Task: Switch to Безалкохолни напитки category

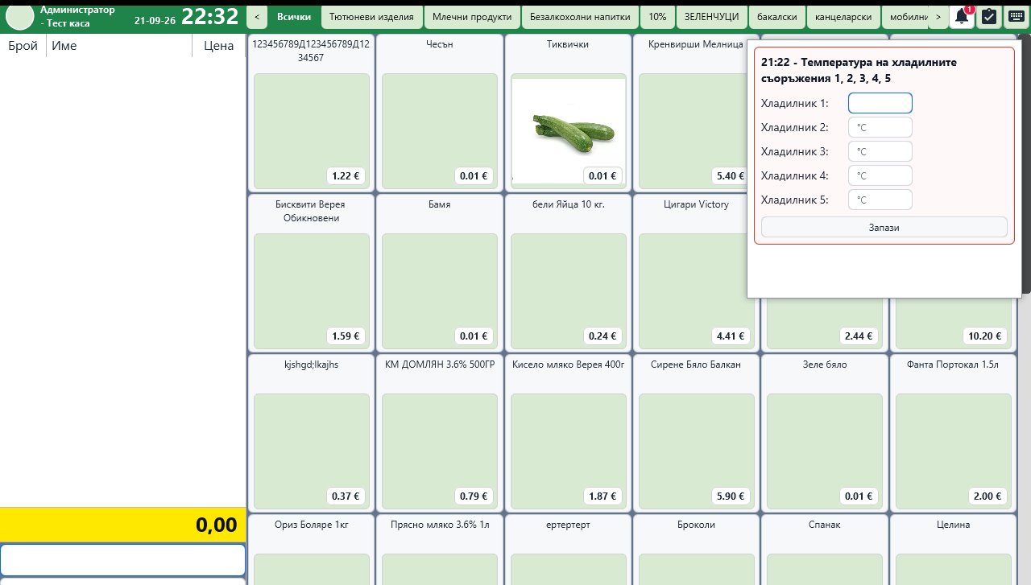Action: tap(580, 16)
